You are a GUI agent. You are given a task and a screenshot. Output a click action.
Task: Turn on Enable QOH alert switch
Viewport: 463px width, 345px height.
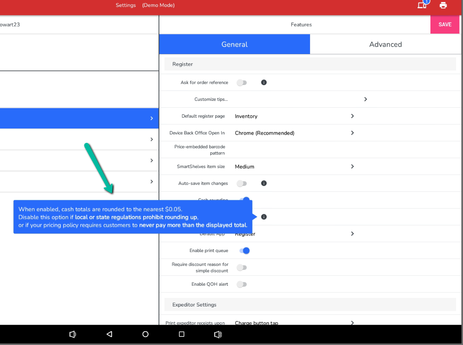click(x=242, y=284)
